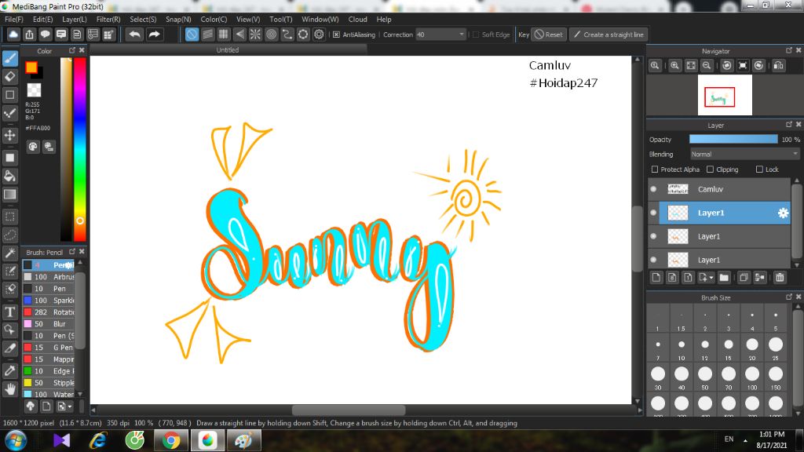Open the Cloud menu
This screenshot has width=804, height=452.
357,19
